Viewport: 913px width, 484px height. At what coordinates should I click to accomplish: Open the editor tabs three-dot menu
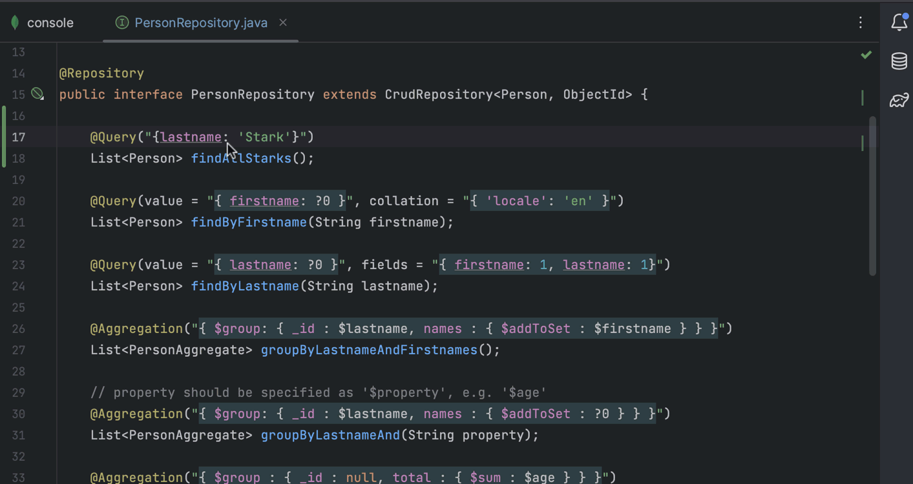point(861,23)
